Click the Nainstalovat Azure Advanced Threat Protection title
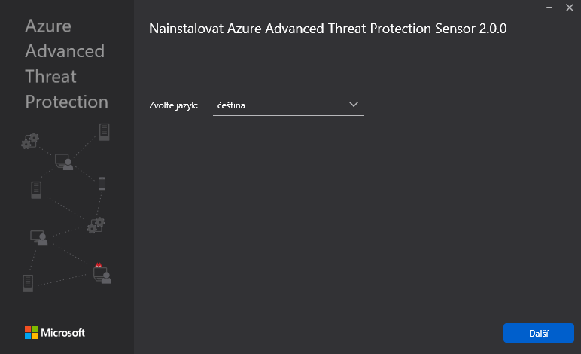The width and height of the screenshot is (581, 354). click(x=329, y=29)
